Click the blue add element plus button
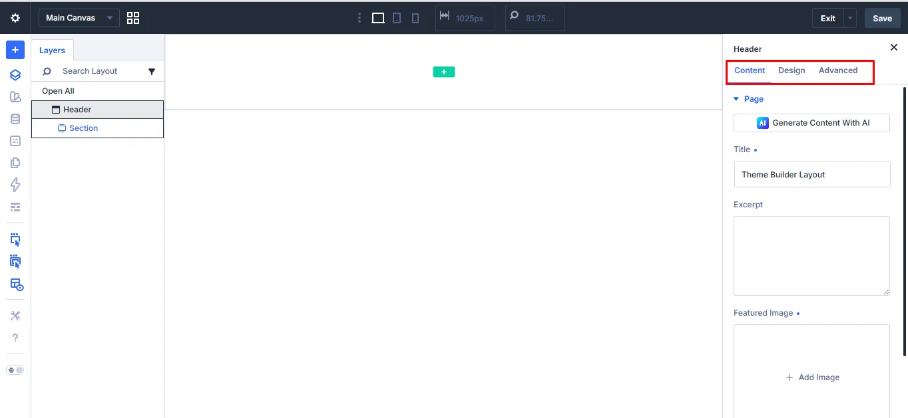This screenshot has height=418, width=908. tap(15, 50)
